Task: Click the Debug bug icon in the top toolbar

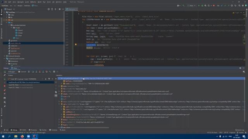Action: (x=202, y=5)
